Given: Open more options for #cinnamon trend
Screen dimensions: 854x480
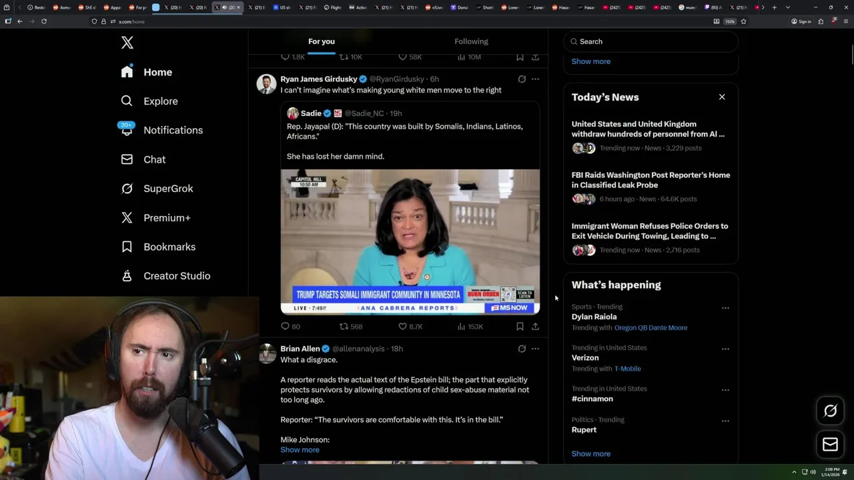Looking at the screenshot, I should (x=725, y=390).
